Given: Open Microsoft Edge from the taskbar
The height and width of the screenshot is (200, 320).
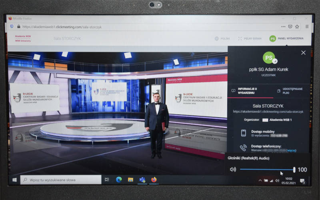Looking at the screenshot, I should [x=119, y=180].
